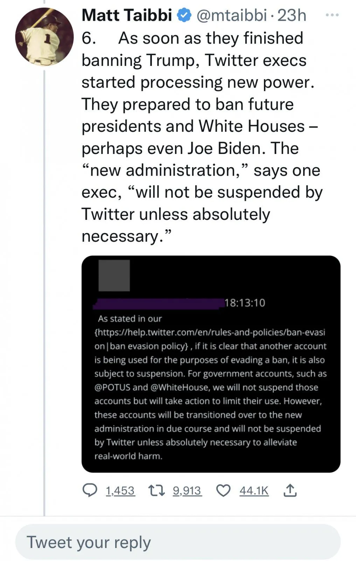Image resolution: width=356 pixels, height=561 pixels.
Task: Open the @mtaibbi handle link
Action: (231, 15)
